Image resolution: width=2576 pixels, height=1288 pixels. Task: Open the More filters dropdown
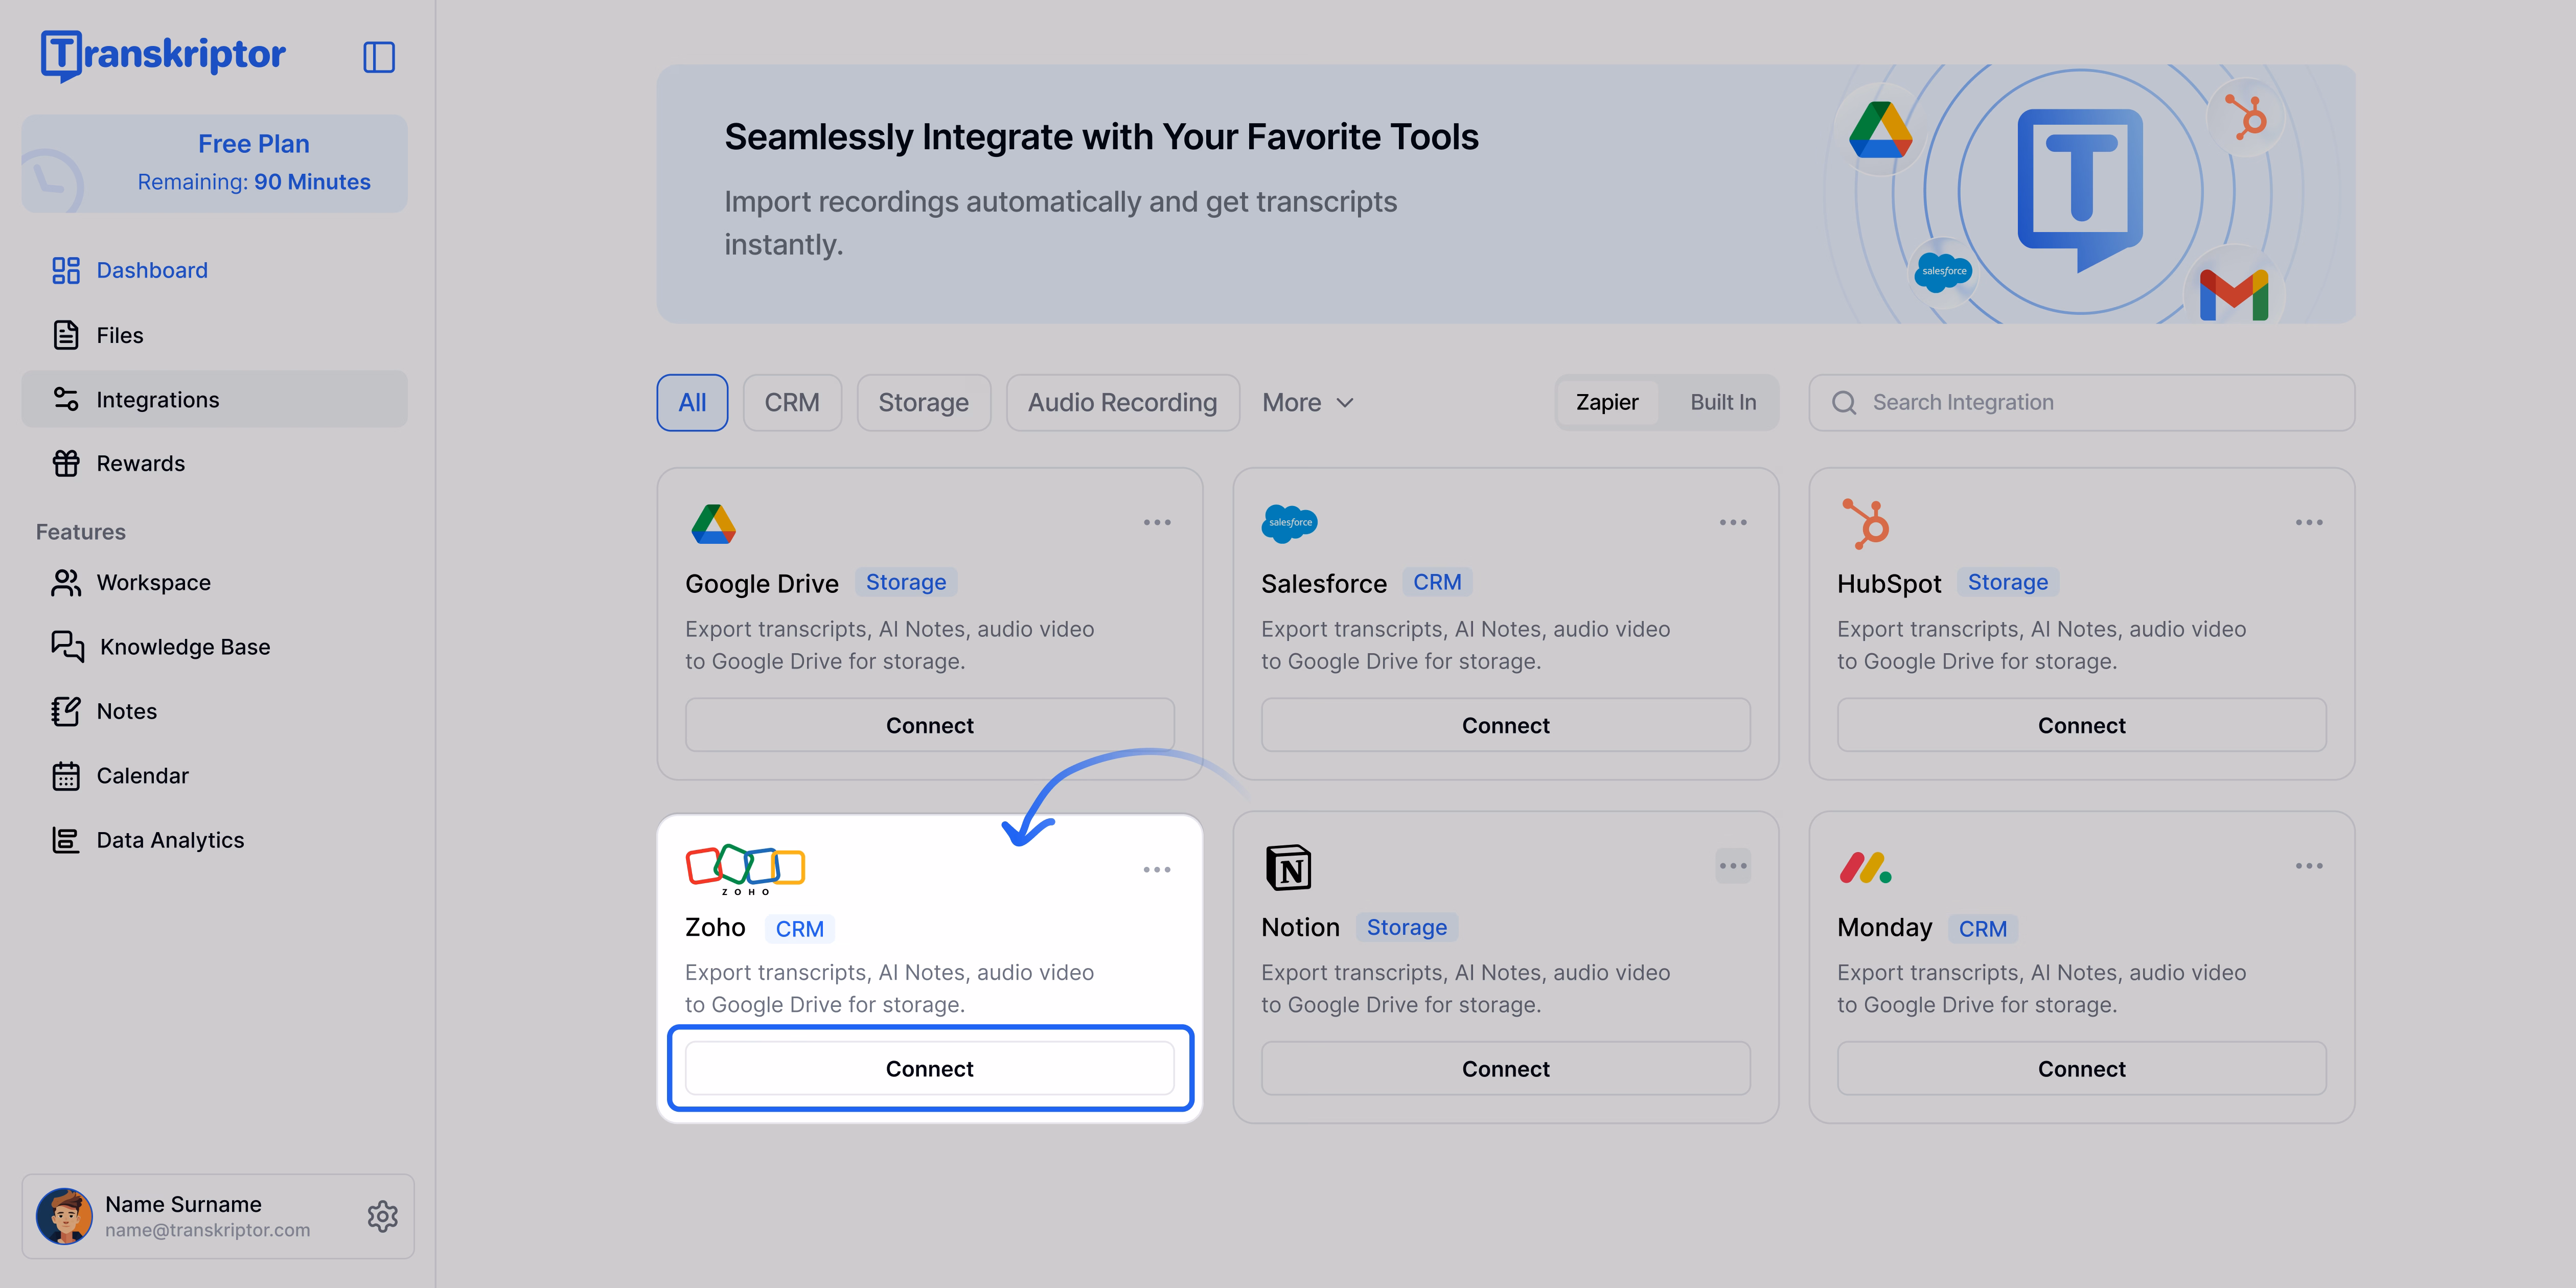[x=1306, y=402]
